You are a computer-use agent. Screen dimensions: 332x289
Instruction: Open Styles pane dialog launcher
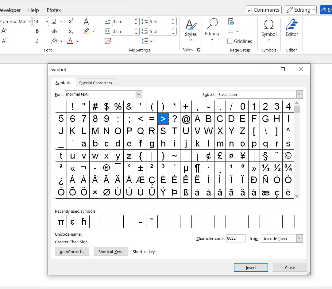tap(199, 50)
